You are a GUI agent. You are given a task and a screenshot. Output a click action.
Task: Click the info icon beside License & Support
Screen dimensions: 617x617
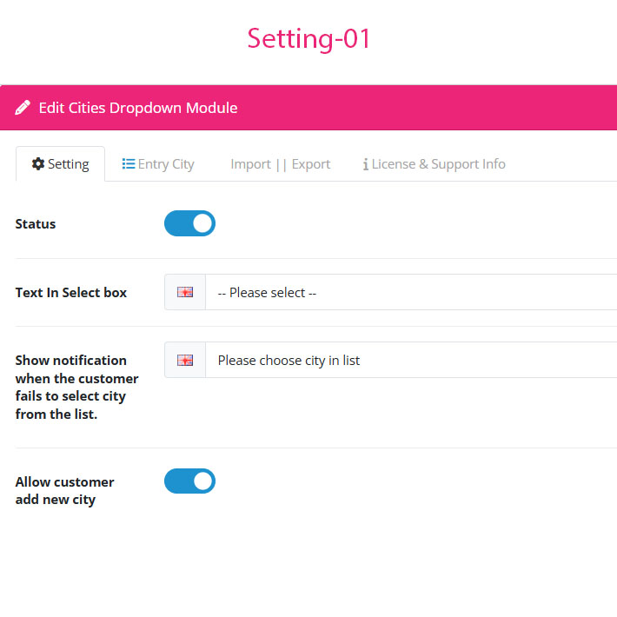(x=366, y=164)
